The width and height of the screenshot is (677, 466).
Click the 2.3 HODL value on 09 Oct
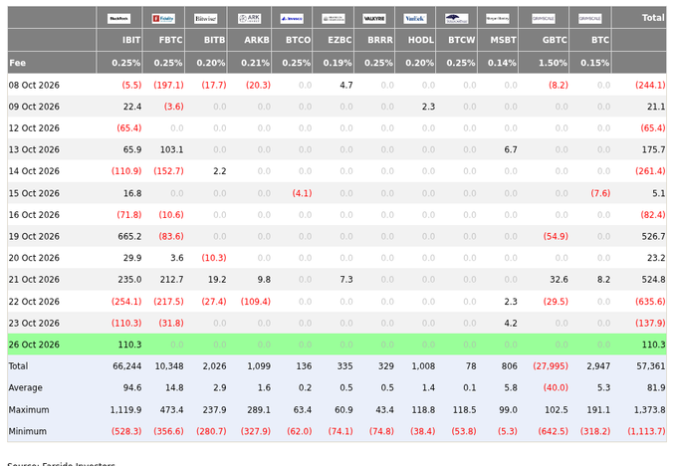click(x=428, y=107)
